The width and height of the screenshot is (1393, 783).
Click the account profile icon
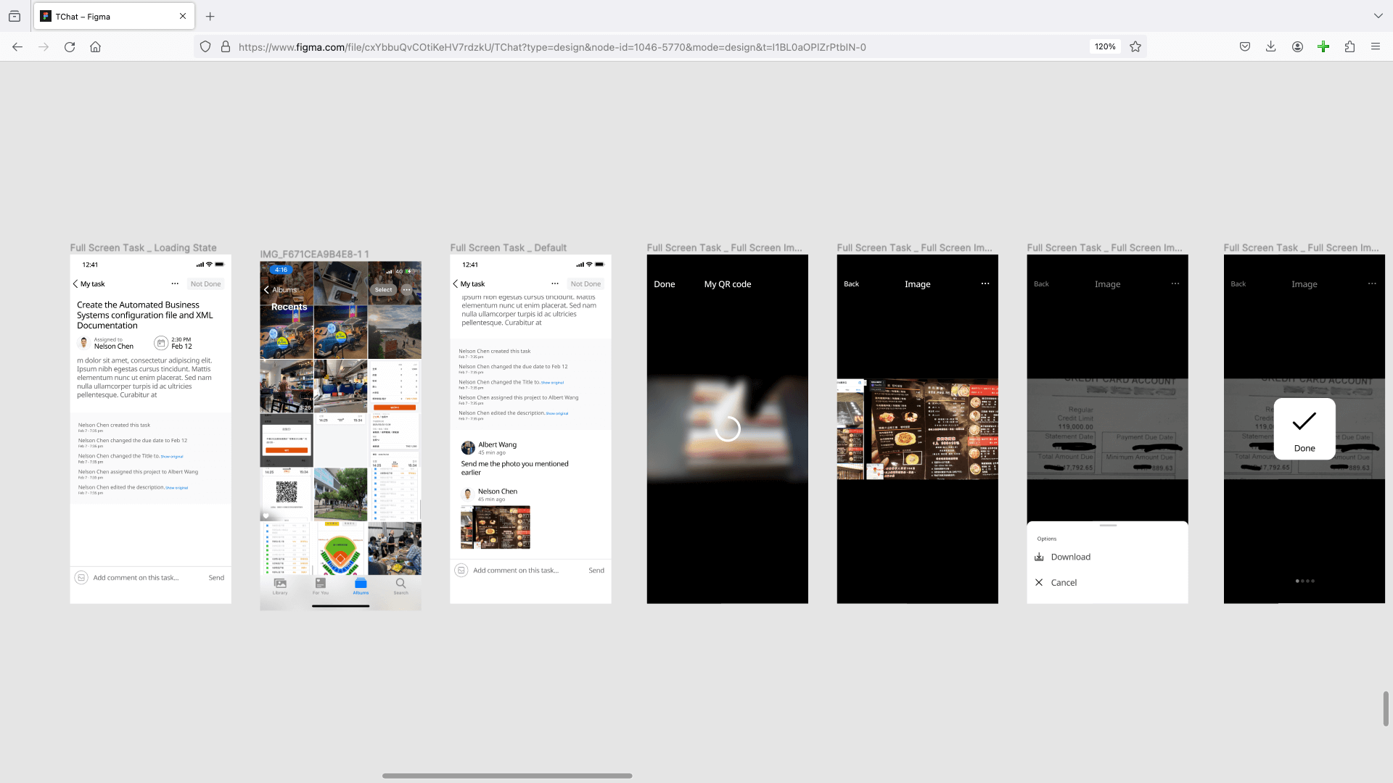click(1297, 47)
